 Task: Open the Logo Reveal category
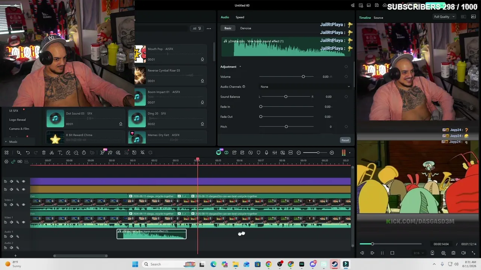click(17, 120)
